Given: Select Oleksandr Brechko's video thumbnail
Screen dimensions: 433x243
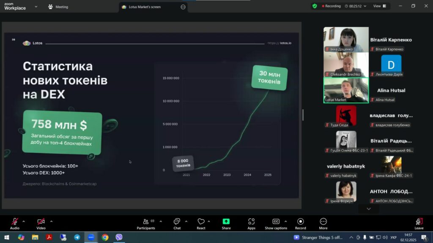Looking at the screenshot, I should (346, 65).
